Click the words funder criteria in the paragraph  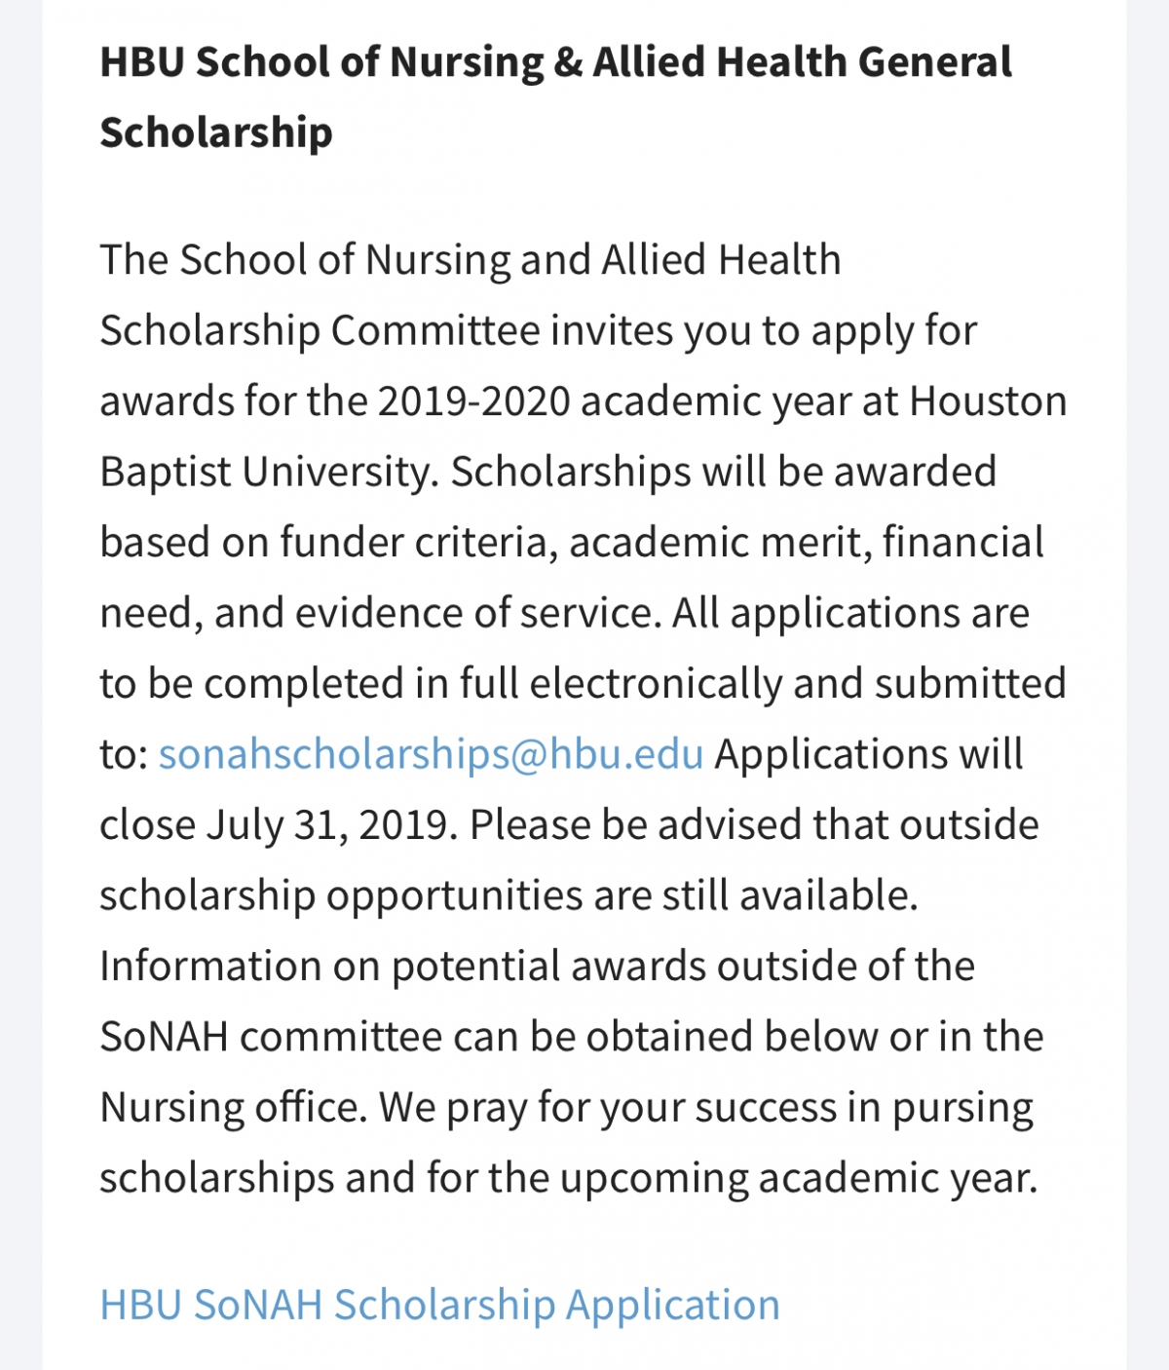click(x=419, y=543)
